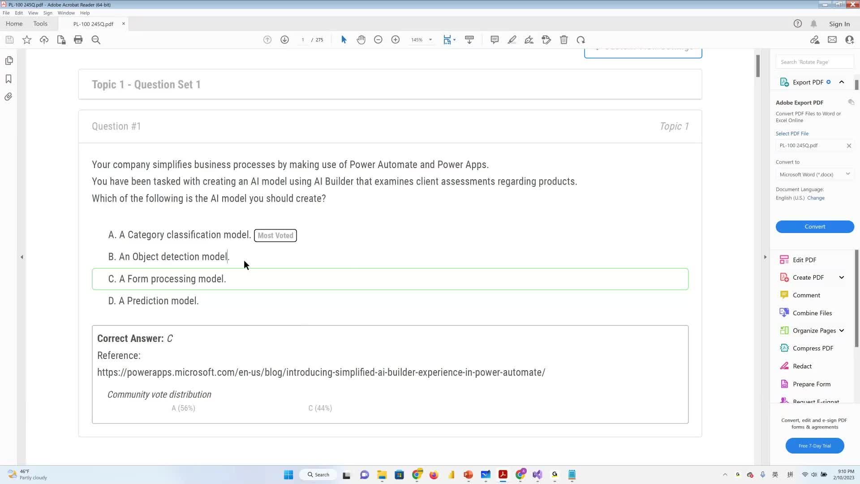Open the Windows Start menu
This screenshot has height=484, width=860.
[288, 475]
